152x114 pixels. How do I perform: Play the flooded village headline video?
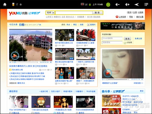15,56
